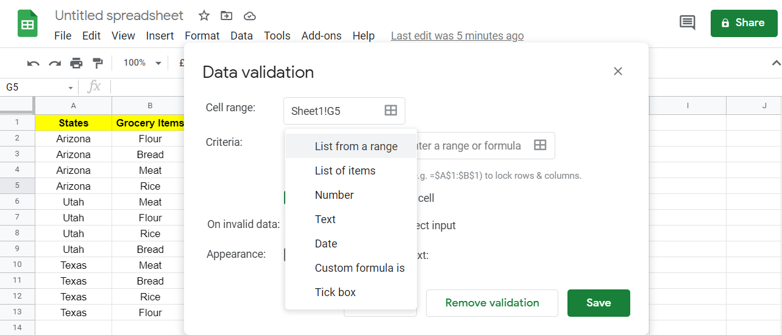Select column A header
Viewport: 782px width, 335px height.
(x=73, y=106)
